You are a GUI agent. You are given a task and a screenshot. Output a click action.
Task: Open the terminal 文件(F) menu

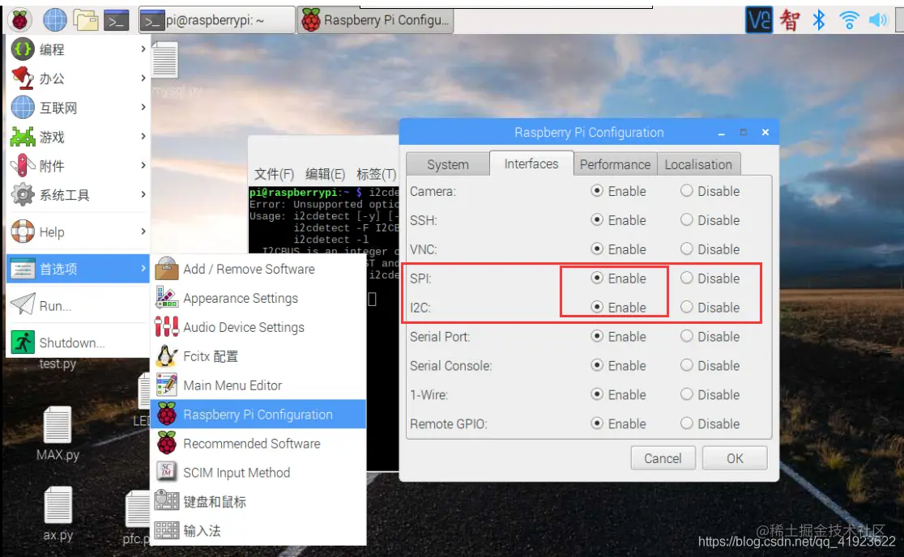[274, 174]
